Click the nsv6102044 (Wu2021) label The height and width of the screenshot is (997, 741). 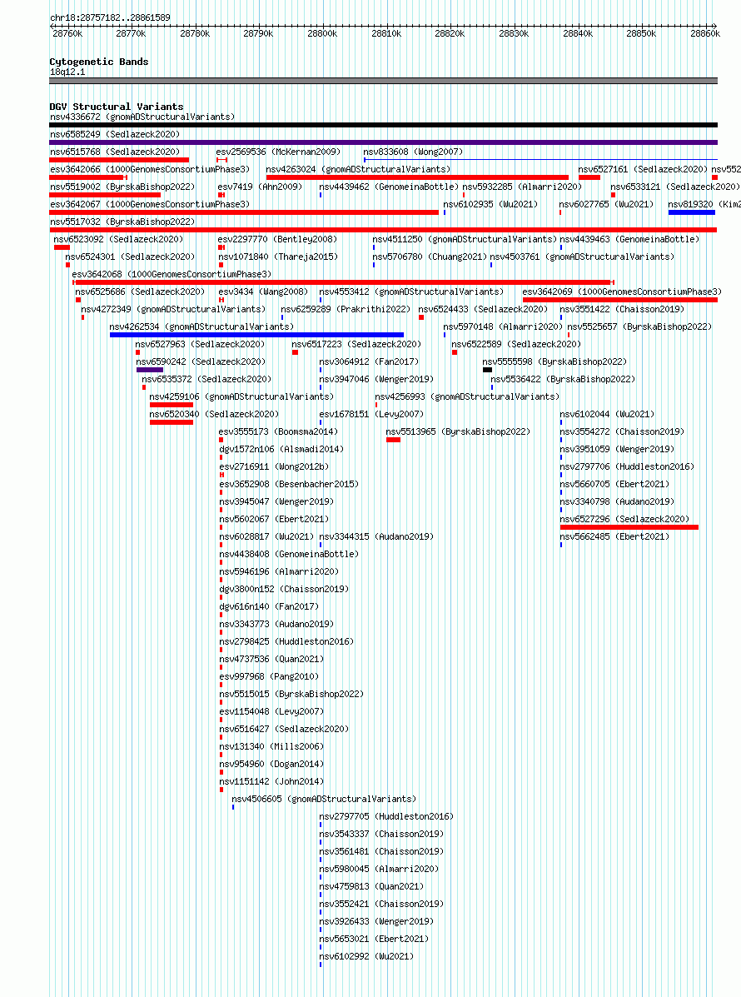607,414
